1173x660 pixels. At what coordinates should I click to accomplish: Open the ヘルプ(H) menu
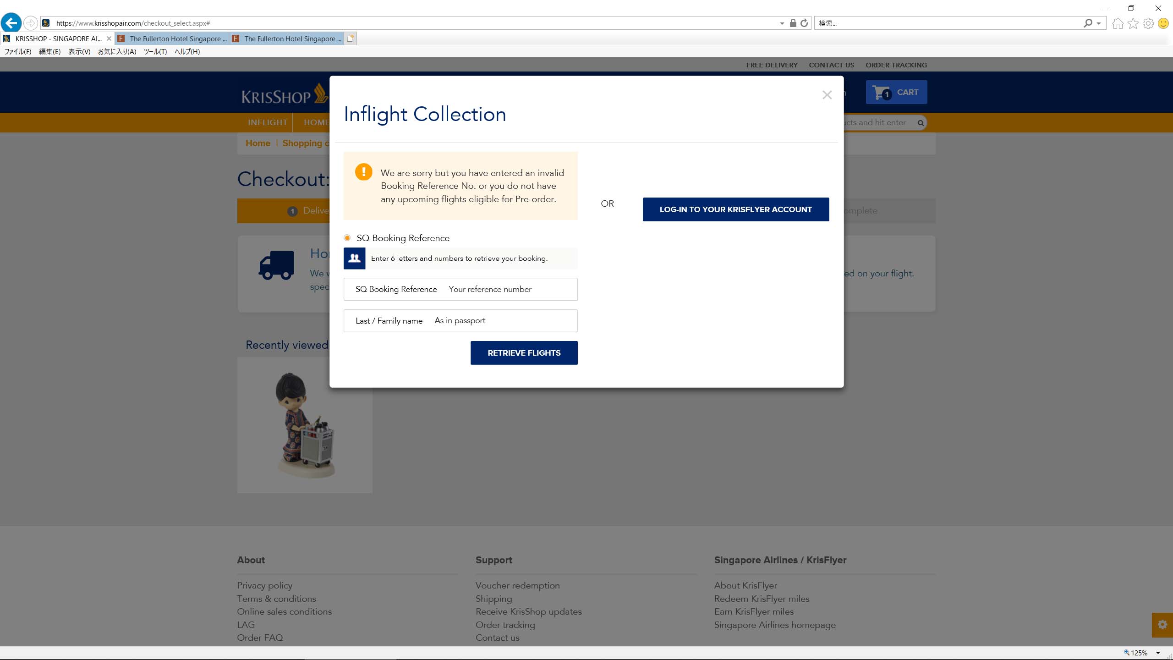tap(187, 51)
